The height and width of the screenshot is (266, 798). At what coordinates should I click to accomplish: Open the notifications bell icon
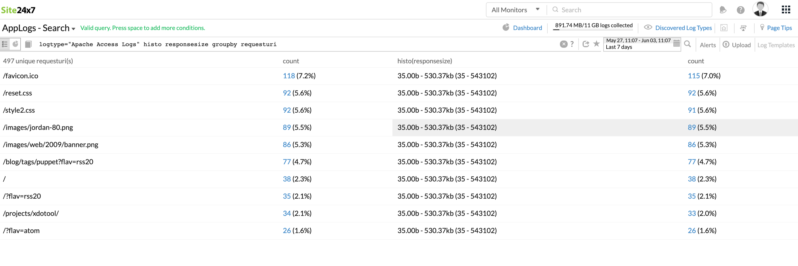(723, 10)
